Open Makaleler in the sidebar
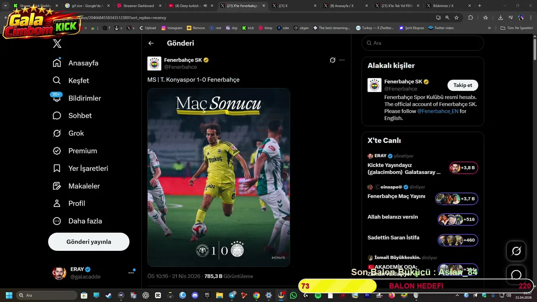537x302 pixels. click(x=76, y=186)
